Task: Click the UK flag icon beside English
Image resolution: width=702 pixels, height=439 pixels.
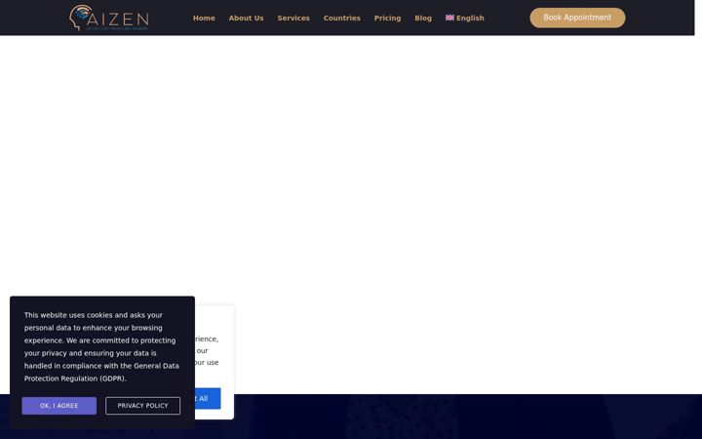Action: pos(449,18)
